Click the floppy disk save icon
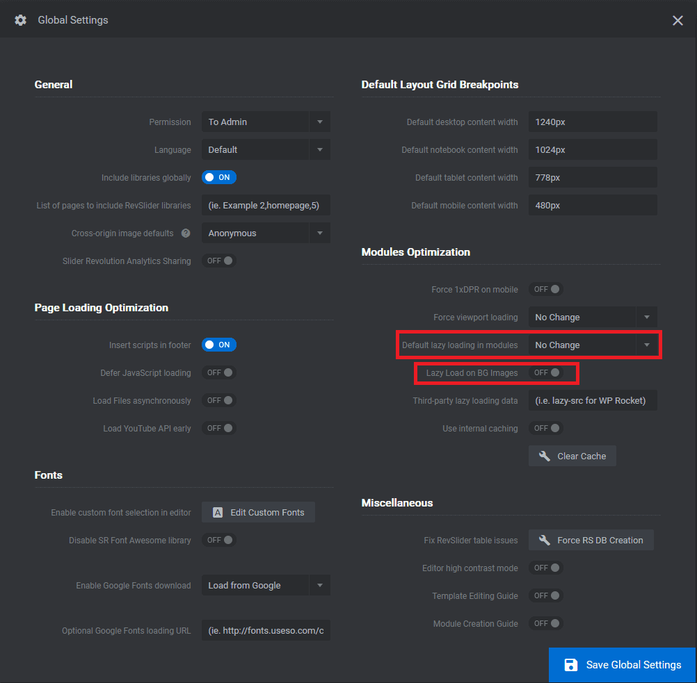Viewport: 697px width, 683px height. pyautogui.click(x=571, y=665)
